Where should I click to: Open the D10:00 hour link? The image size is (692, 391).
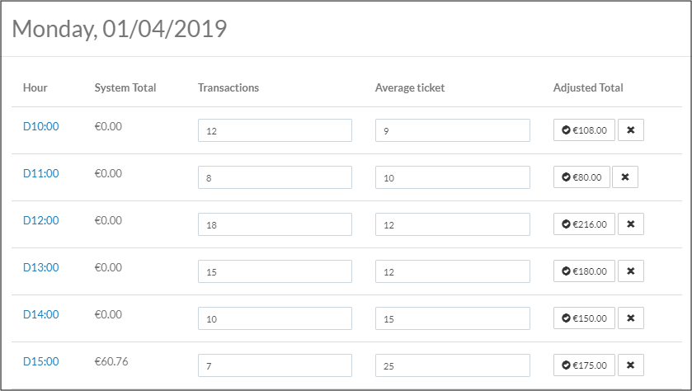[x=41, y=126]
